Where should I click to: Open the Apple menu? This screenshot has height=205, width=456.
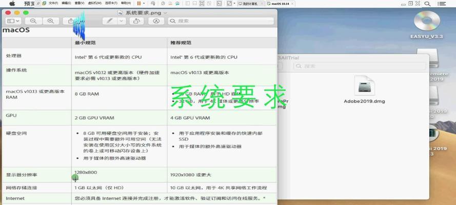click(x=12, y=4)
